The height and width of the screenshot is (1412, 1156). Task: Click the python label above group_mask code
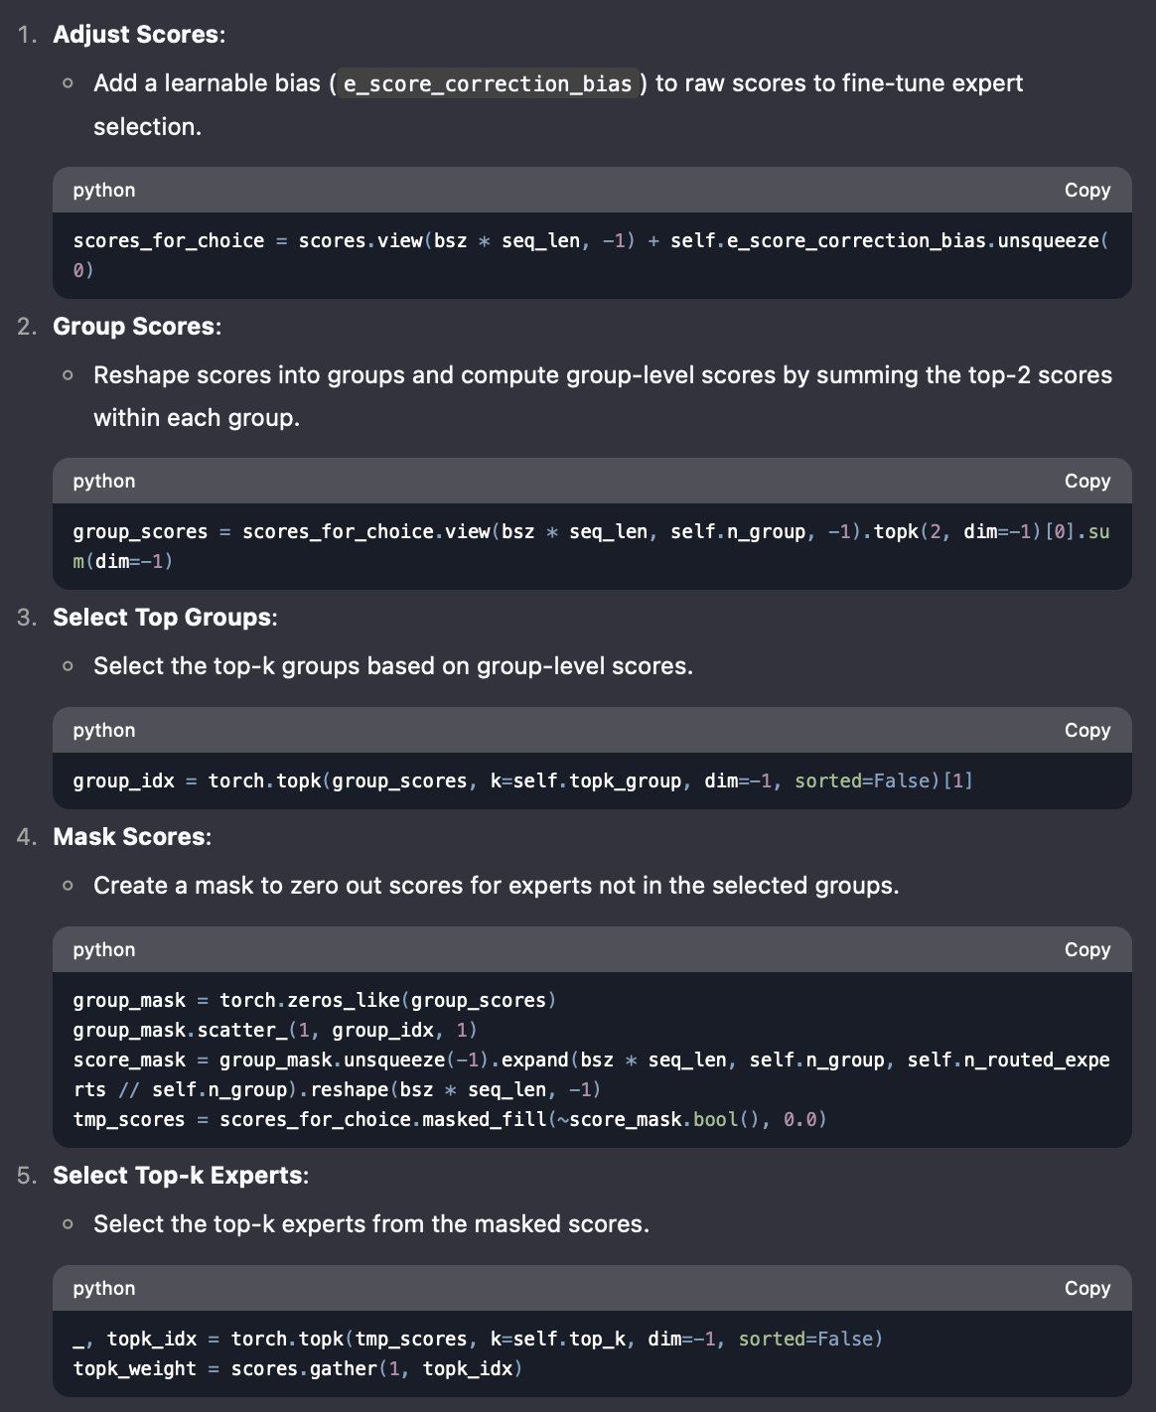tap(104, 949)
